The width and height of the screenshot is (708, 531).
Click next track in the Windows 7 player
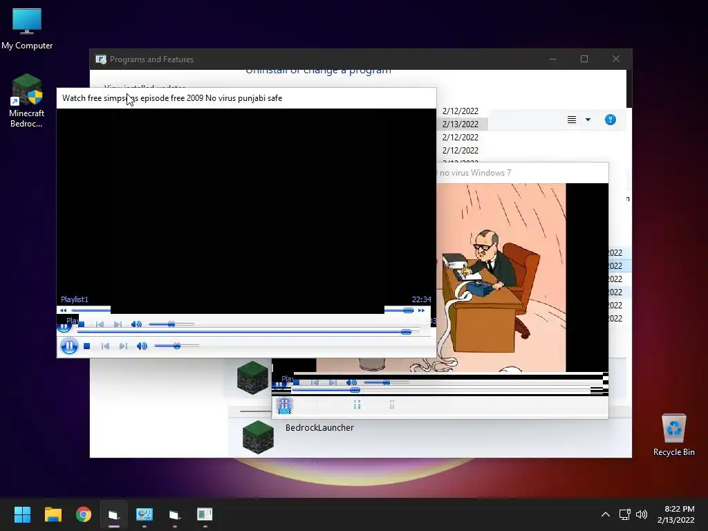click(333, 382)
